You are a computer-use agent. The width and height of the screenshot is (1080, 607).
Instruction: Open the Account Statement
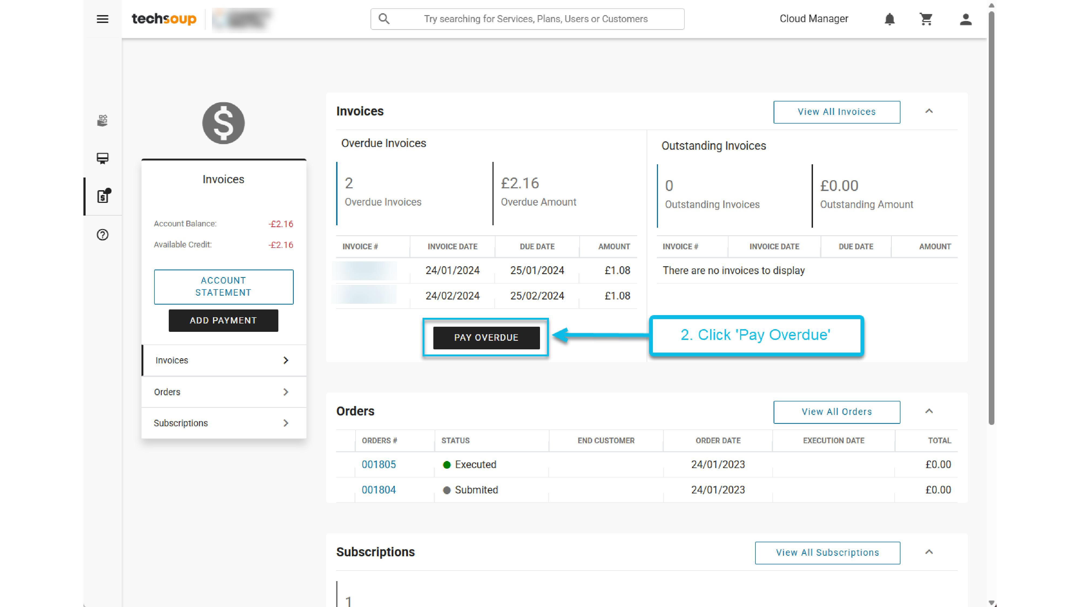(224, 287)
